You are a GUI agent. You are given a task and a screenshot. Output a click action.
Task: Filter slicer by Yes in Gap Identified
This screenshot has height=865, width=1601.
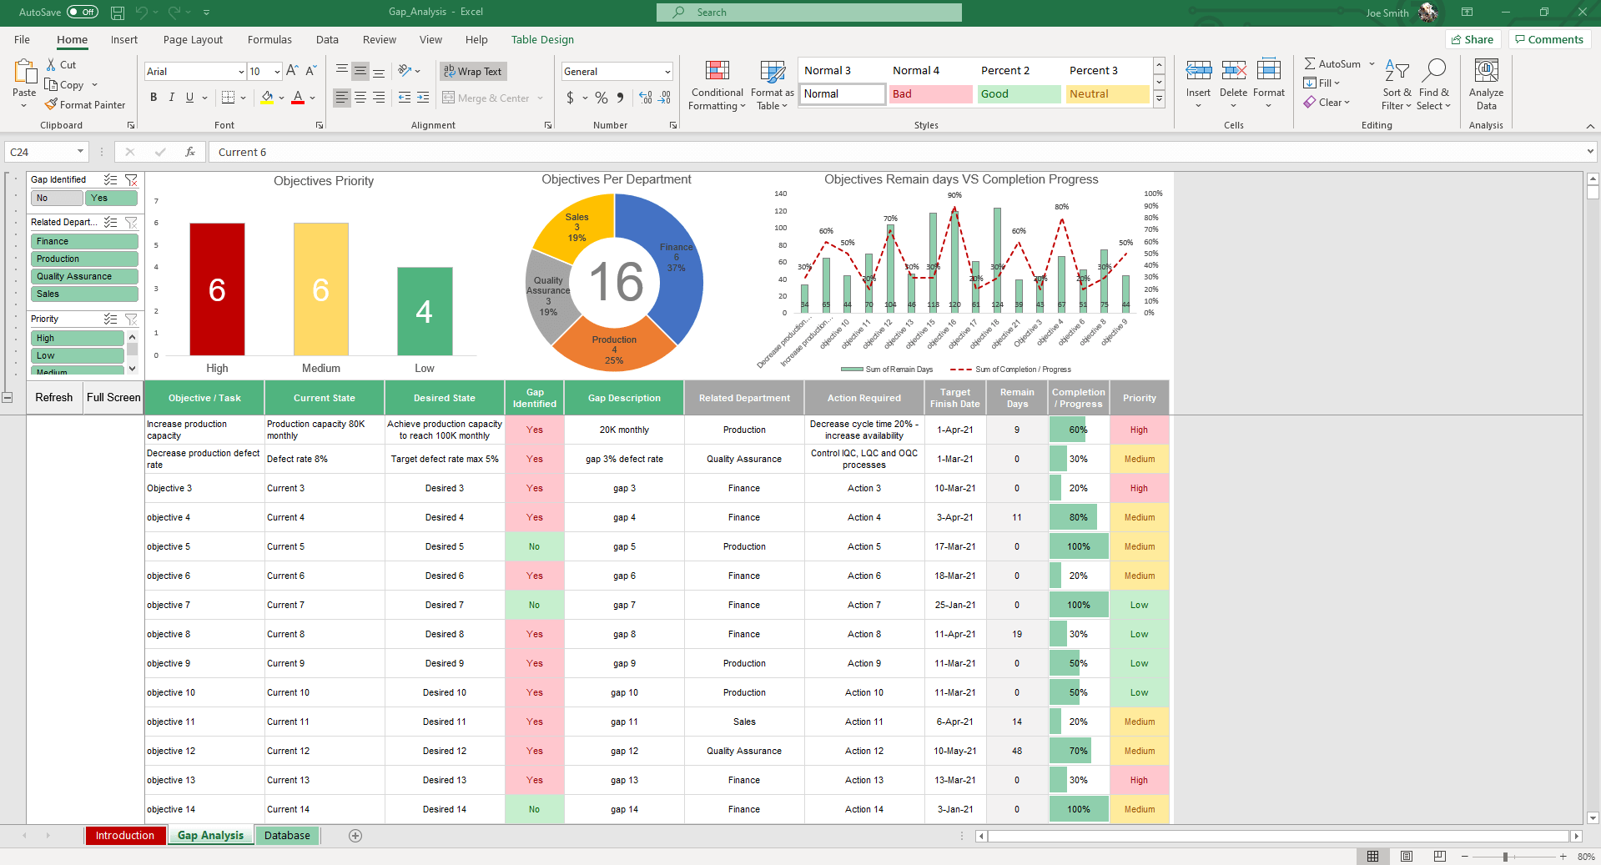(111, 198)
